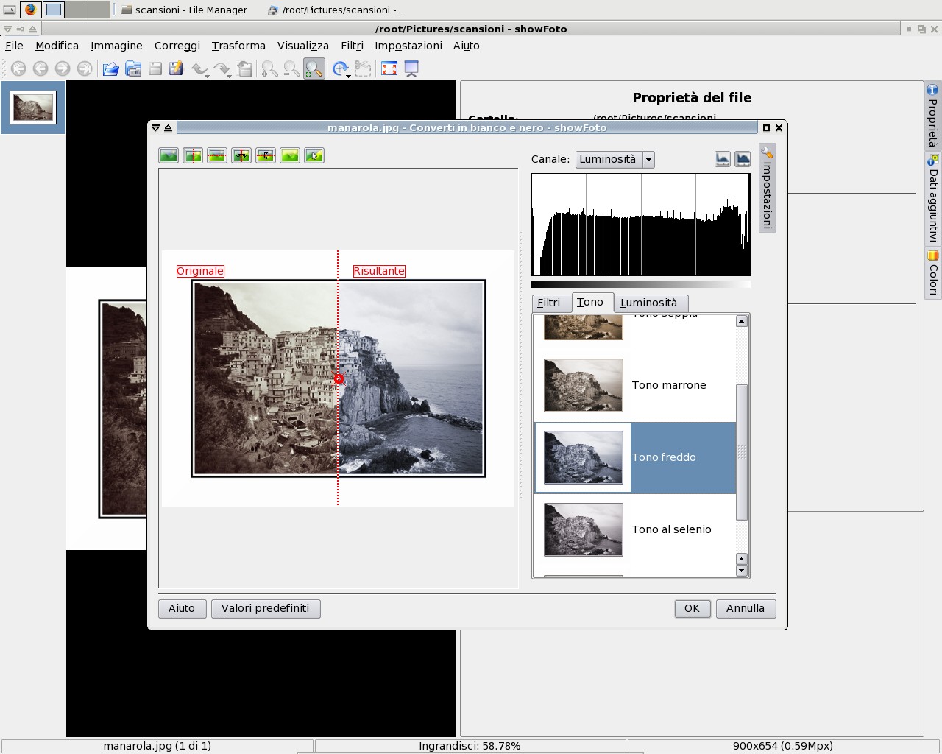942x754 pixels.
Task: Click the save floppy disk icon
Action: point(155,68)
